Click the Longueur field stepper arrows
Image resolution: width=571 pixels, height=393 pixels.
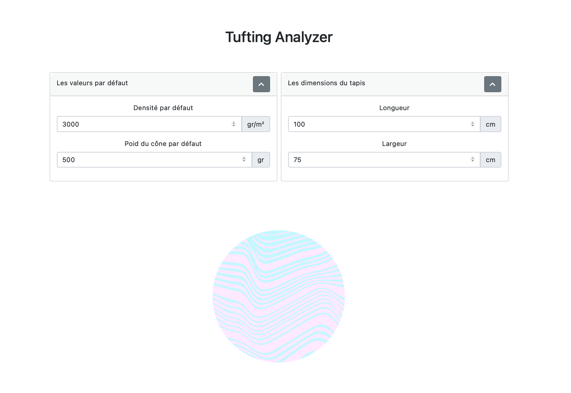(x=472, y=124)
